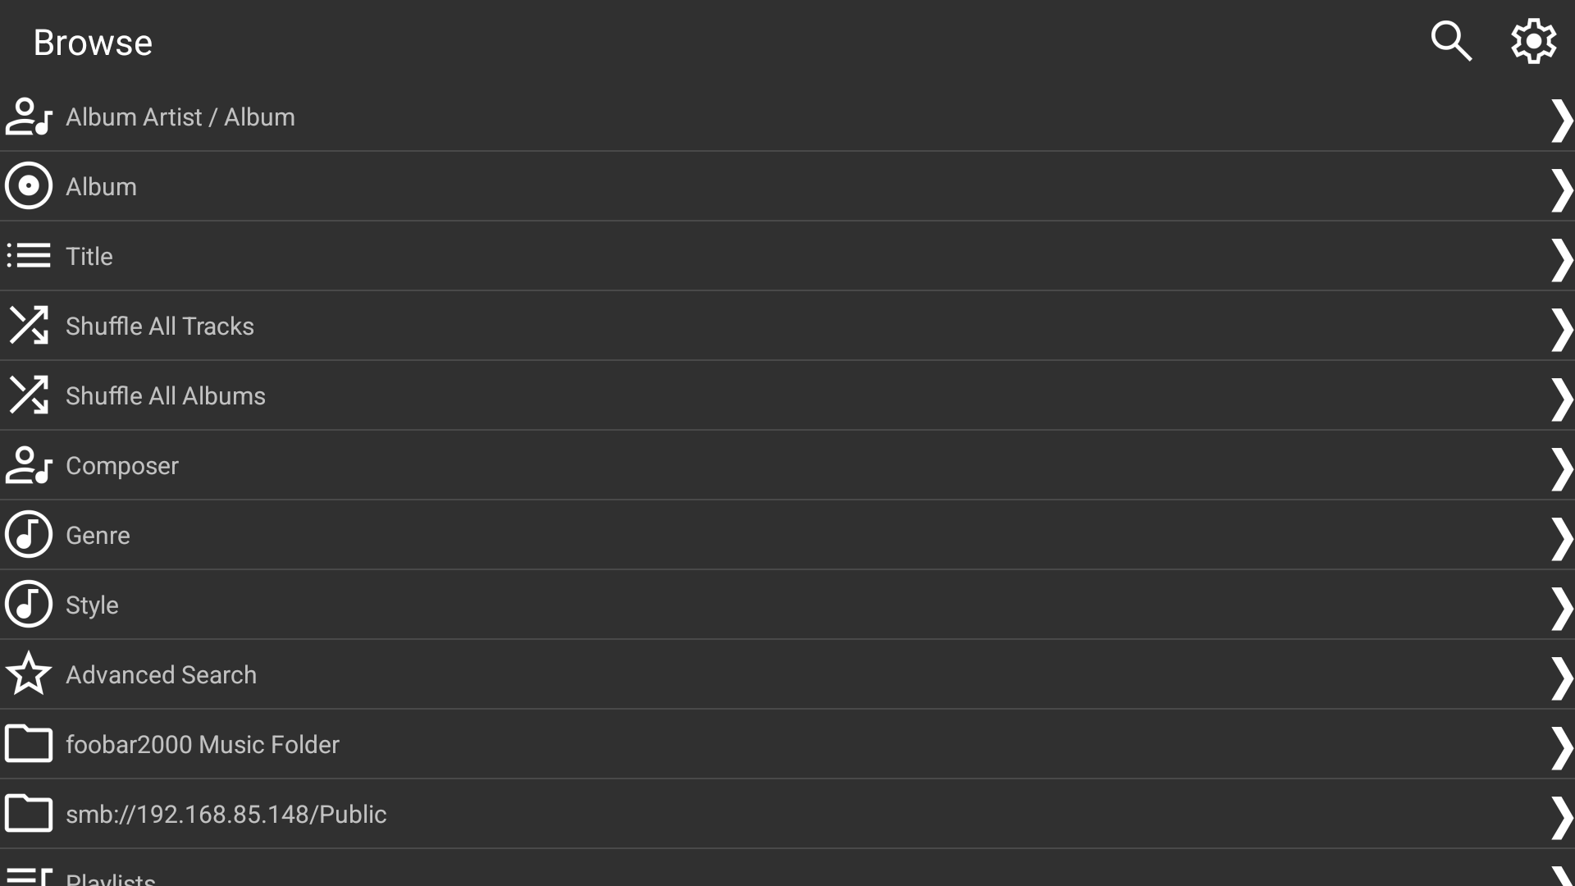Open the Style browse entry
Viewport: 1575px width, 886px height.
92,605
